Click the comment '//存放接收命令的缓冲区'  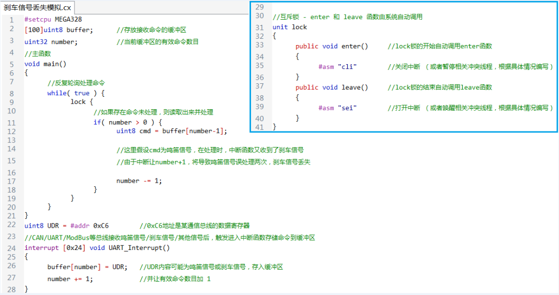[151, 30]
